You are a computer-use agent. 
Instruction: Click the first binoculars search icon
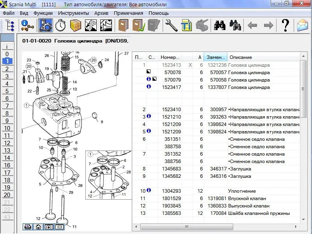point(220,25)
